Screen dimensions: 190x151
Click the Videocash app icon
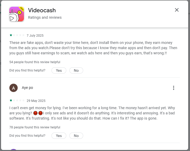(17, 14)
